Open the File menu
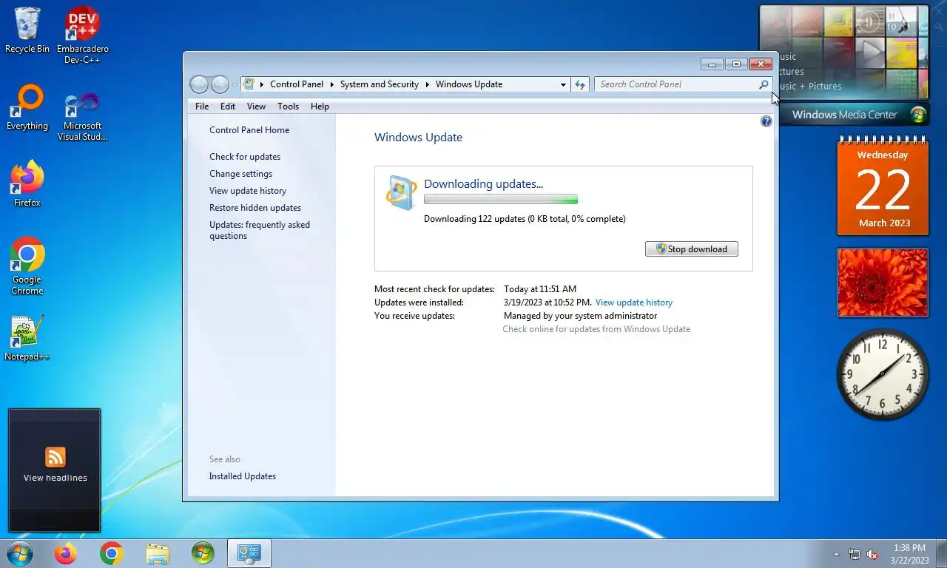The width and height of the screenshot is (947, 568). pyautogui.click(x=202, y=106)
